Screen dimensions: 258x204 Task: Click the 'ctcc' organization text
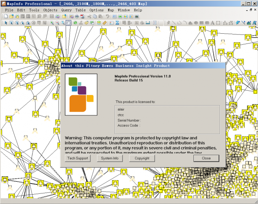coord(121,115)
